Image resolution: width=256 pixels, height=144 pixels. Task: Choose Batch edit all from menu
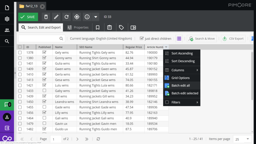181,86
